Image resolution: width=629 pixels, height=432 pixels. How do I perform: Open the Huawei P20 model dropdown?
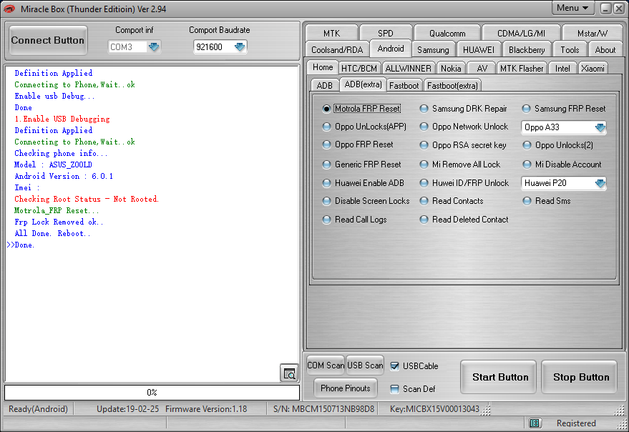[x=600, y=183]
